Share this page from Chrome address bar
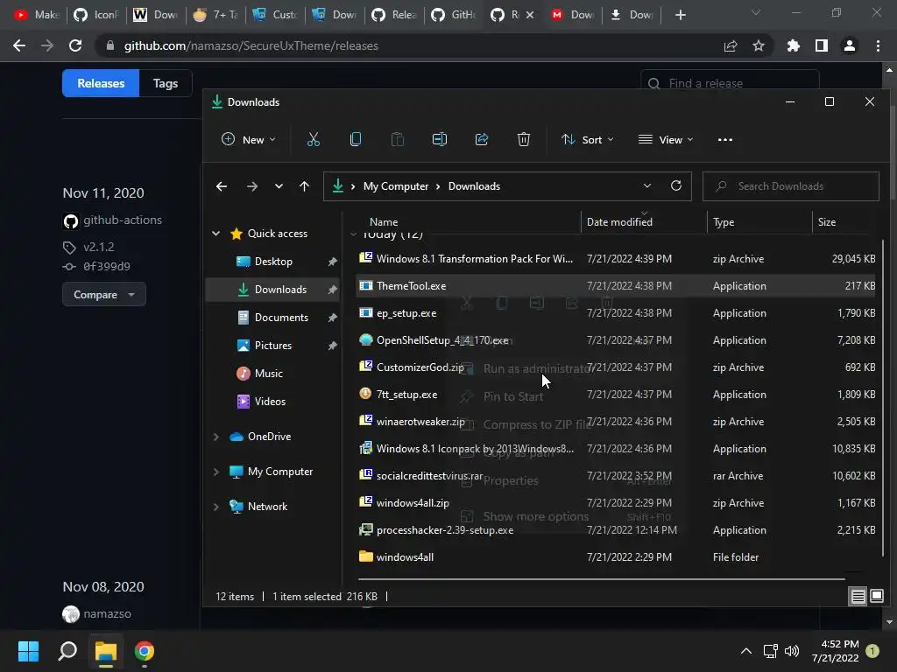Image resolution: width=897 pixels, height=672 pixels. (x=731, y=45)
